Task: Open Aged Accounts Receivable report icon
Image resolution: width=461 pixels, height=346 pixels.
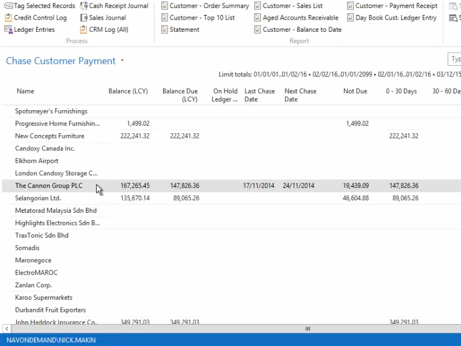Action: [x=258, y=18]
